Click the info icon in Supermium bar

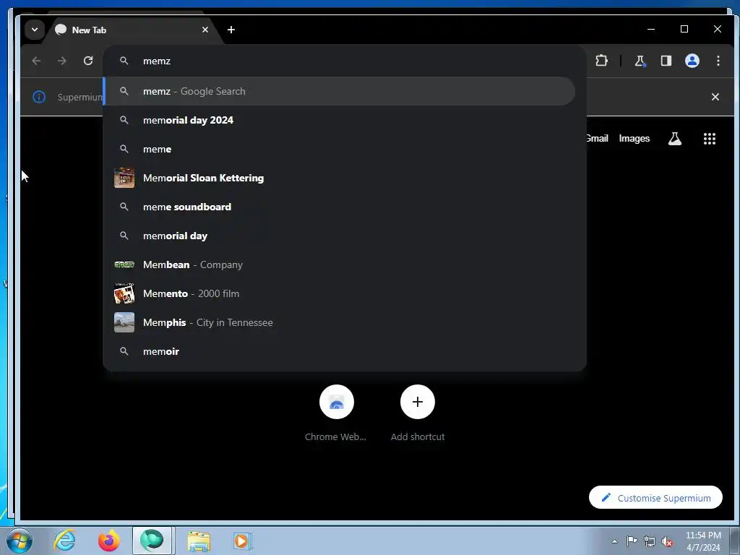tap(39, 97)
